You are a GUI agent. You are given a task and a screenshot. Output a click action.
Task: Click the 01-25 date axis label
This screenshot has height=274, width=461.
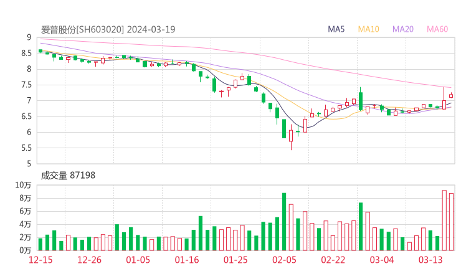tap(235, 260)
